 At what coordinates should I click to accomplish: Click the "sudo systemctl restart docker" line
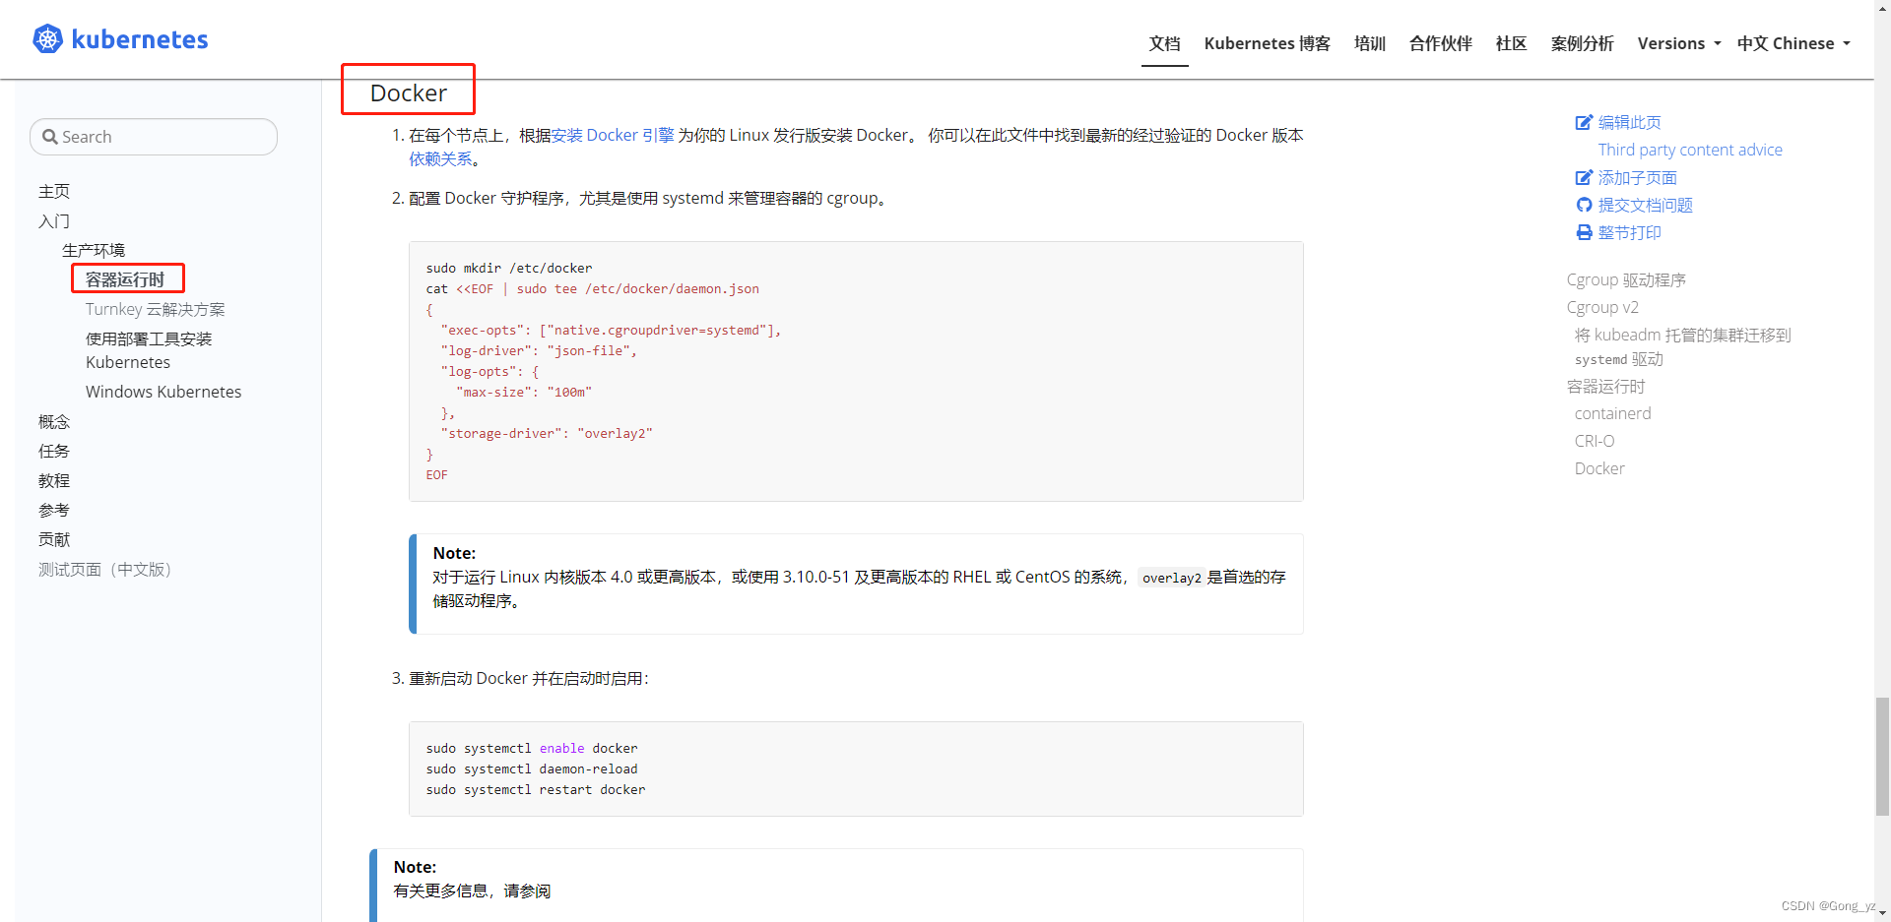point(536,789)
